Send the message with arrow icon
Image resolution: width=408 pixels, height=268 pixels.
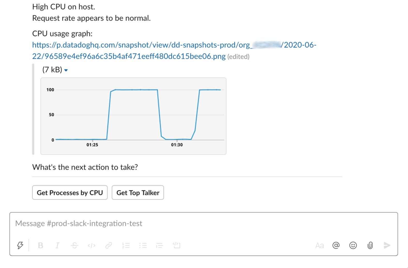coord(387,245)
